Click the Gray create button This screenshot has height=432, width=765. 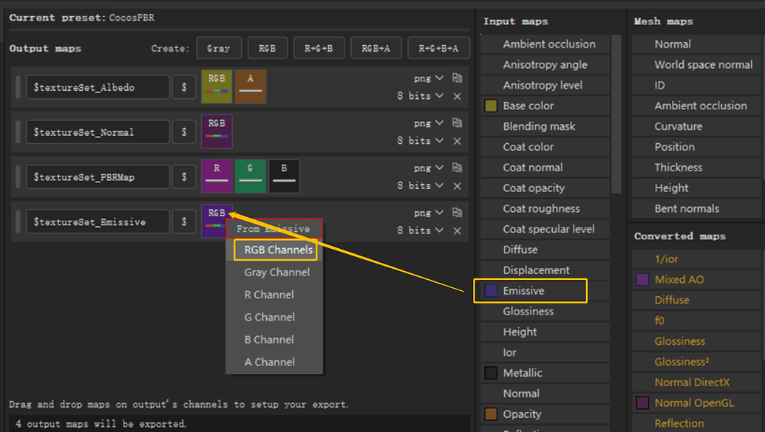click(x=219, y=48)
